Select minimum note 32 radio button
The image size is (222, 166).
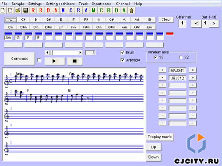pos(181,58)
